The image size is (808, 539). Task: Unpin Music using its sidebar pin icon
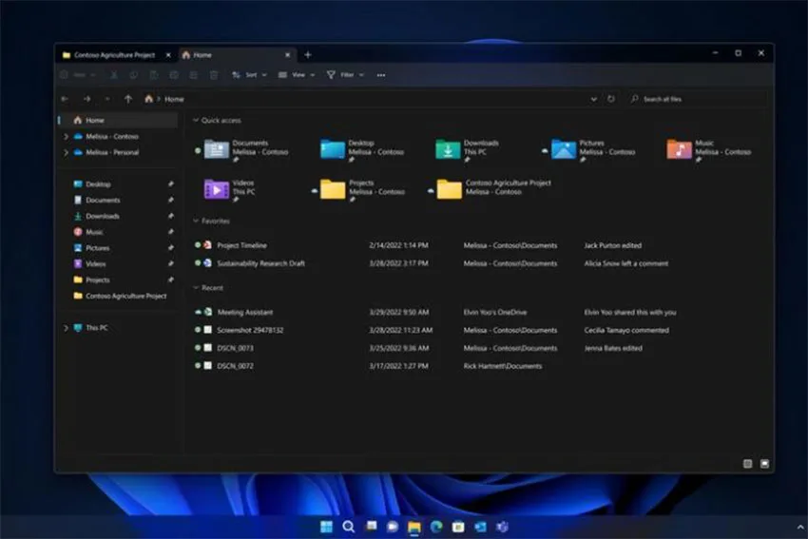click(x=170, y=232)
